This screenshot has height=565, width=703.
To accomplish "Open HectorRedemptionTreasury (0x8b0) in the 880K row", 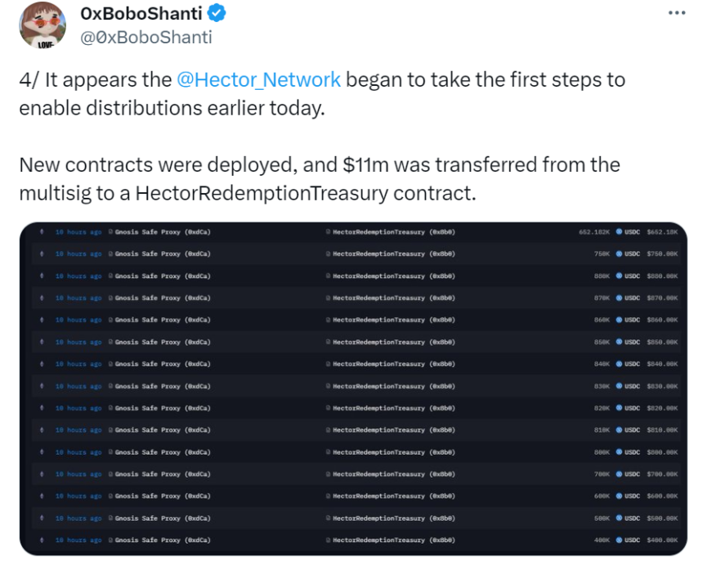I will coord(393,276).
